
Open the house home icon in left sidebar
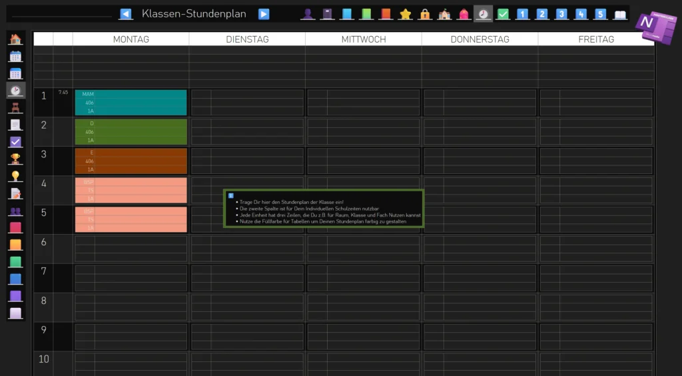(x=15, y=39)
